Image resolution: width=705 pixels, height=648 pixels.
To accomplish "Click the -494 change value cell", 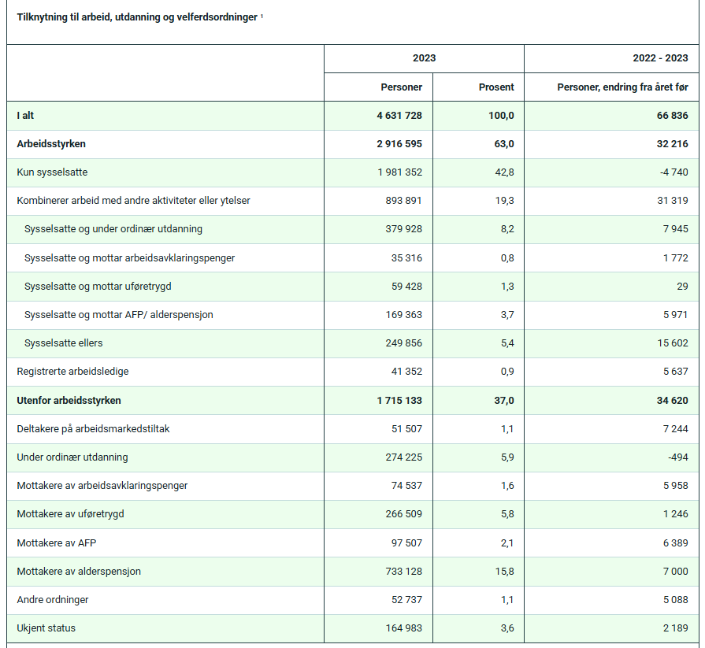I will coord(611,457).
